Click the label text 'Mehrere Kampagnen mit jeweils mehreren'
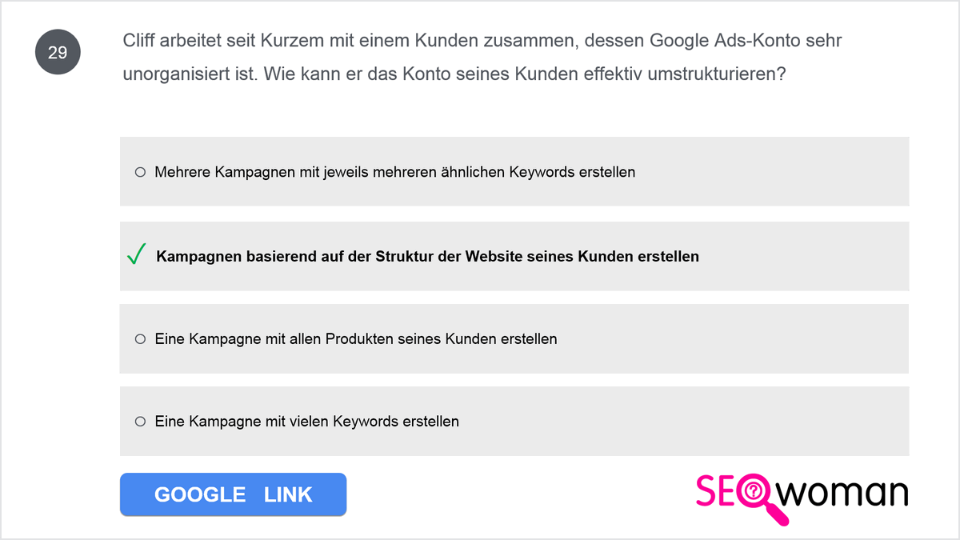Image resolution: width=960 pixels, height=540 pixels. point(394,172)
